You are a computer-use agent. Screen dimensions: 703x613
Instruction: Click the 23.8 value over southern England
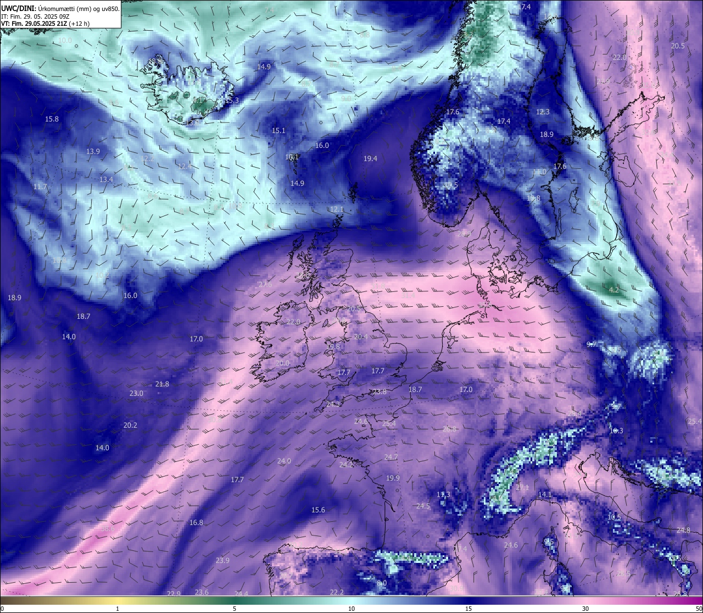[x=380, y=391]
